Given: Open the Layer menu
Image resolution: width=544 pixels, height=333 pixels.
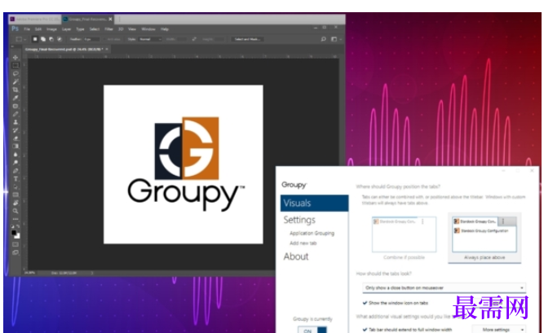Looking at the screenshot, I should [x=66, y=29].
